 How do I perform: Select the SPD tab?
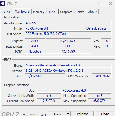52,12
